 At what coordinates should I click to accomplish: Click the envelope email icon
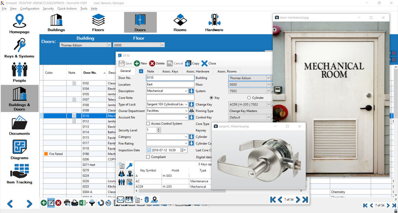[120, 200]
